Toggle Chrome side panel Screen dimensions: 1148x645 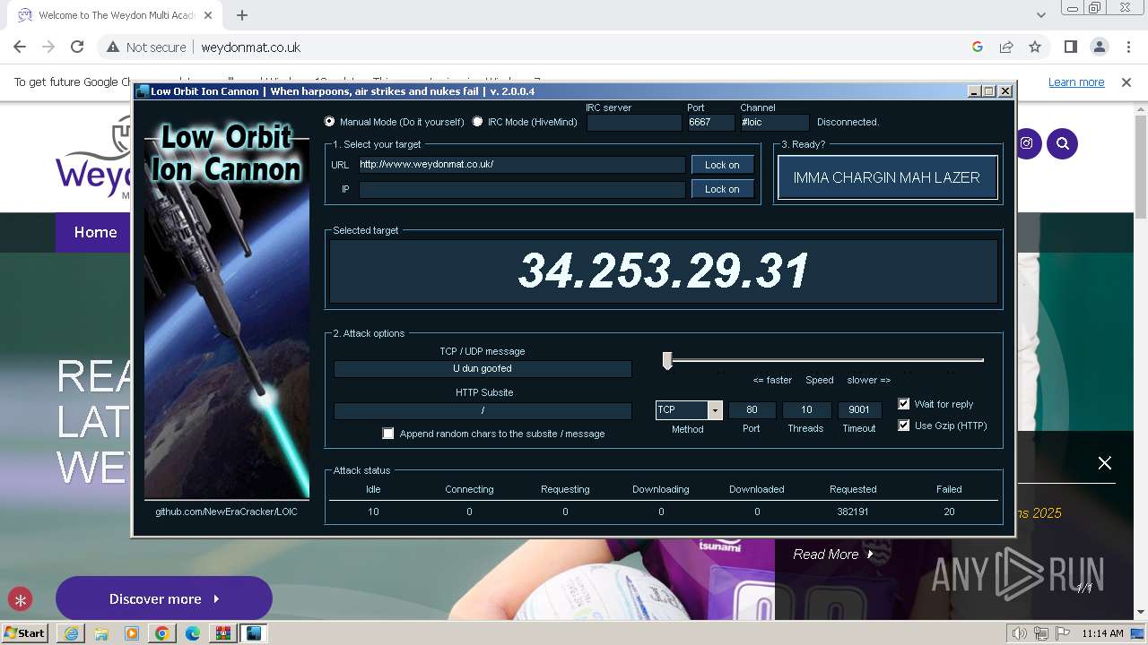pos(1070,47)
